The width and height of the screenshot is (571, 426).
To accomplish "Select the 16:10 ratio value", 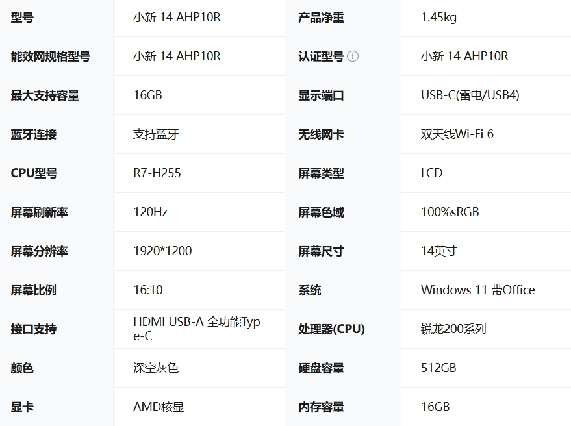I will [x=148, y=290].
